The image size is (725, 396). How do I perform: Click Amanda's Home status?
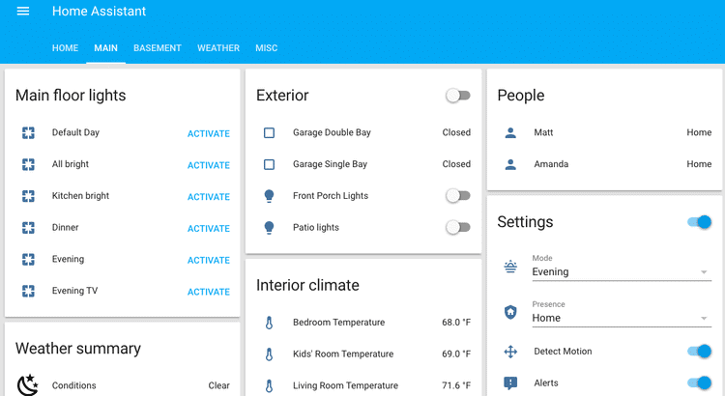[699, 164]
